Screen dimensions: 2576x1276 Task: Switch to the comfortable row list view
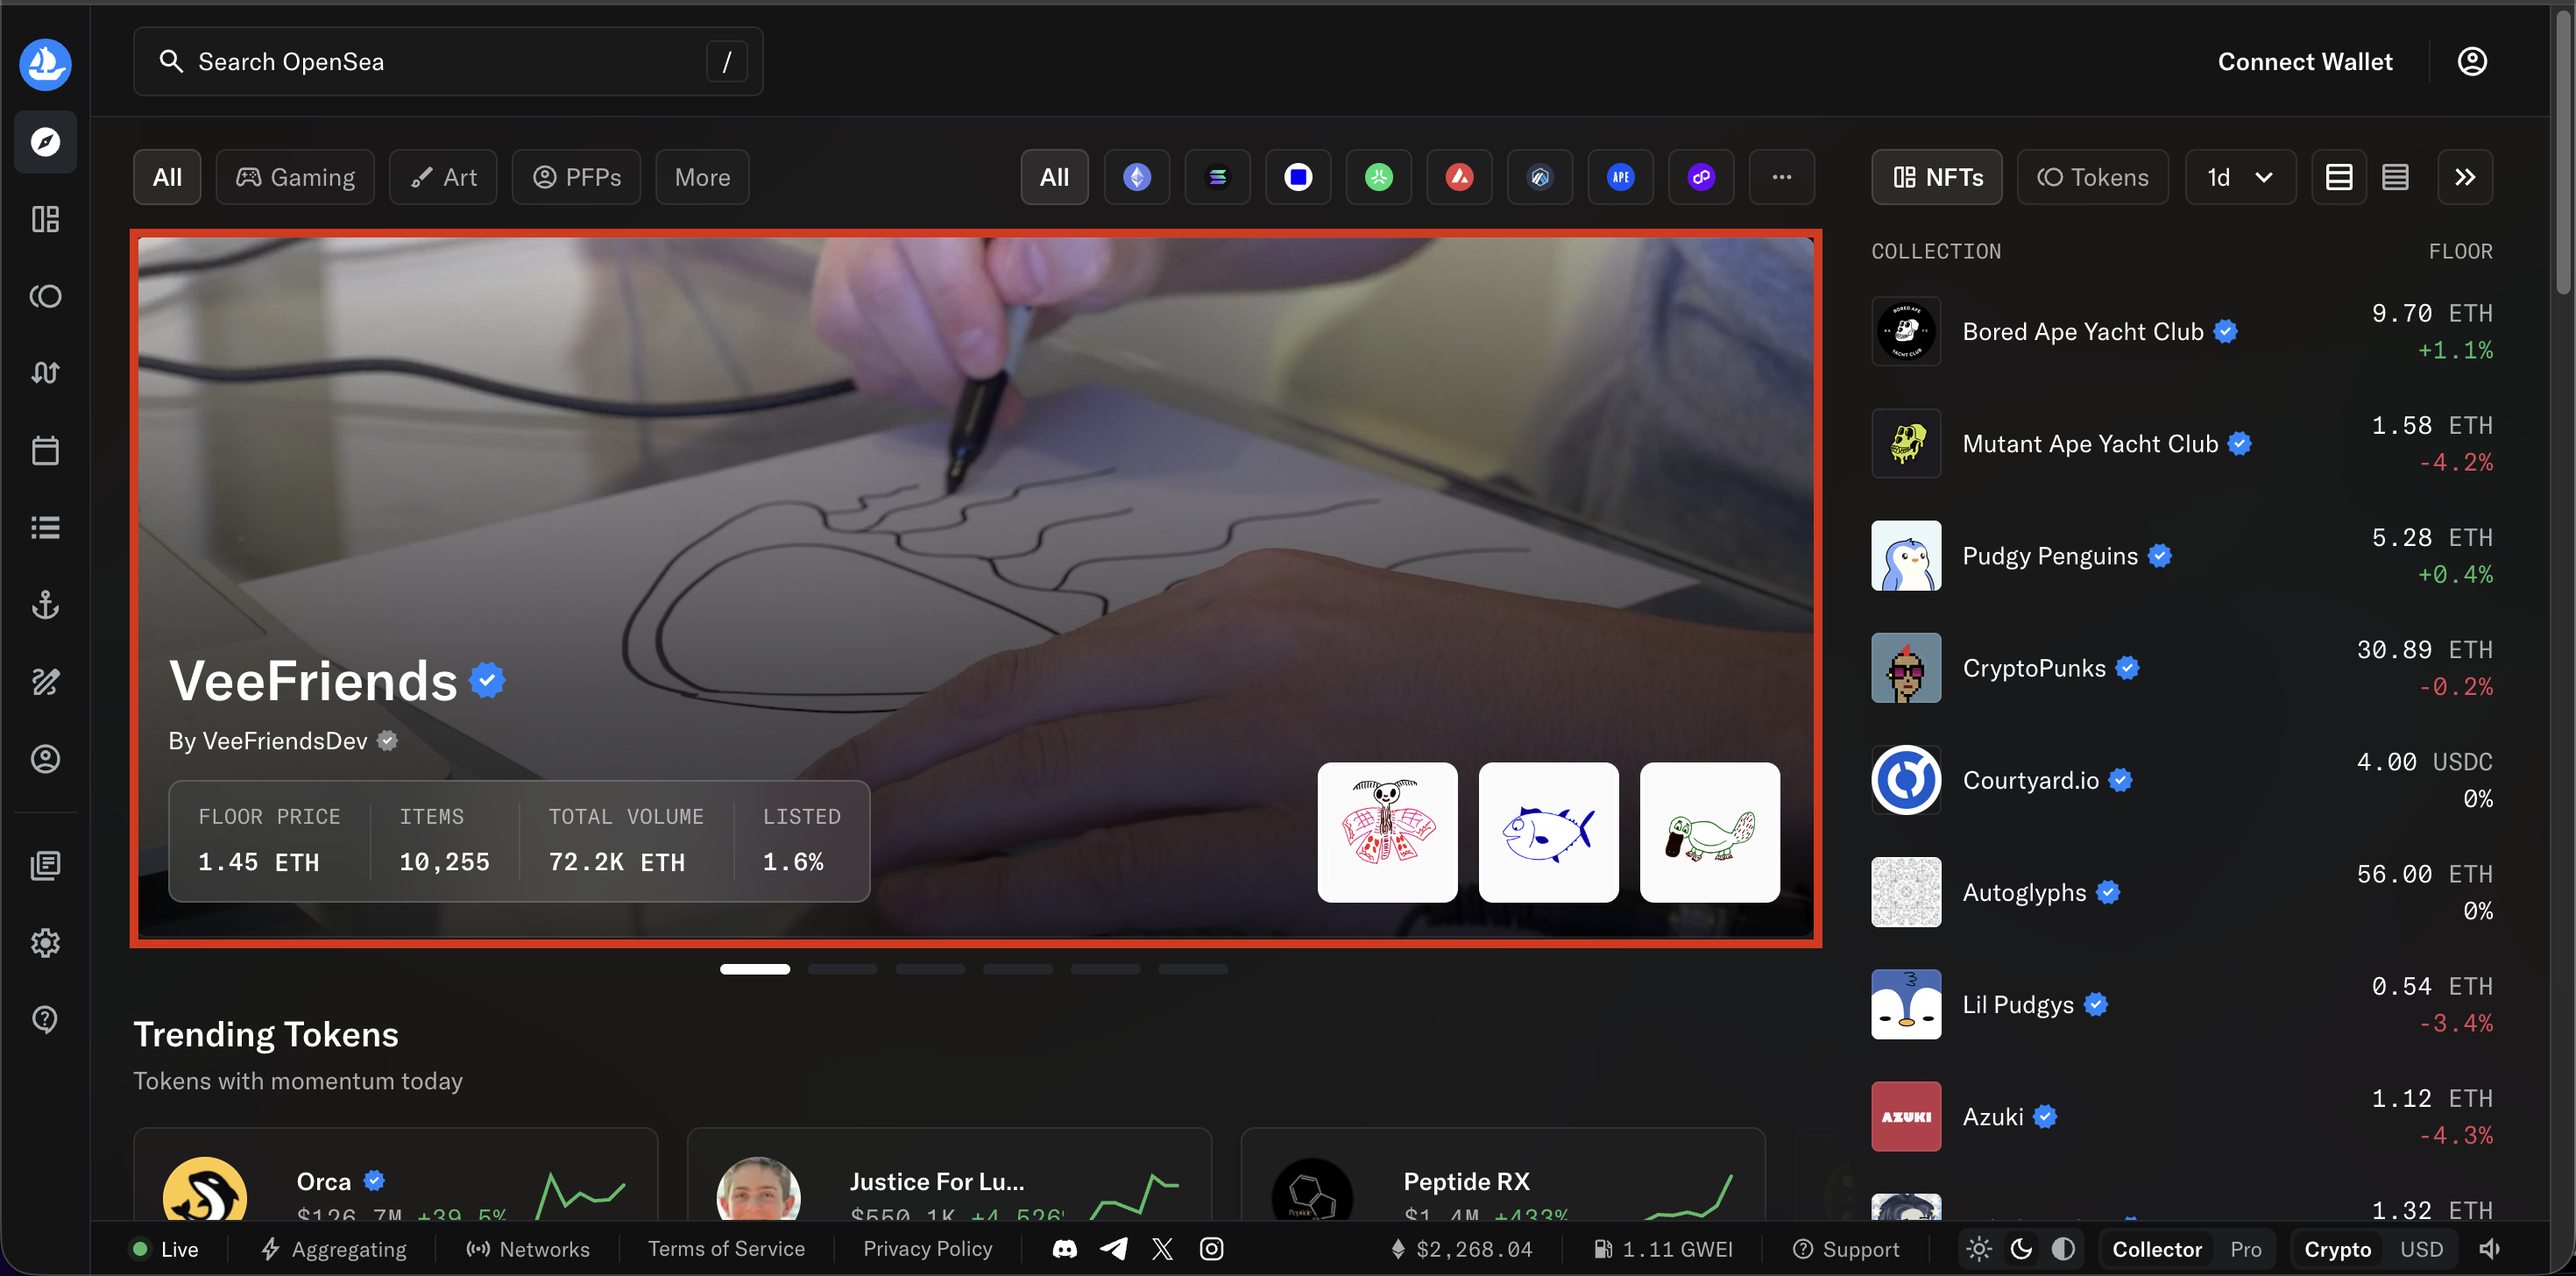pos(2339,177)
